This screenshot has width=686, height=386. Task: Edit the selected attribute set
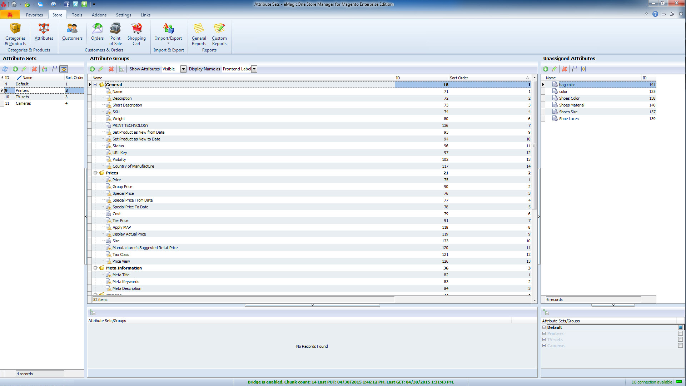pyautogui.click(x=24, y=69)
